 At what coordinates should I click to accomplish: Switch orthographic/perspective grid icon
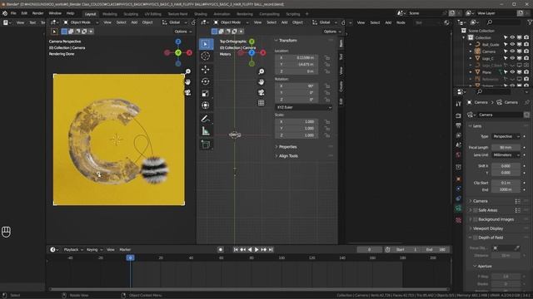coord(261,103)
